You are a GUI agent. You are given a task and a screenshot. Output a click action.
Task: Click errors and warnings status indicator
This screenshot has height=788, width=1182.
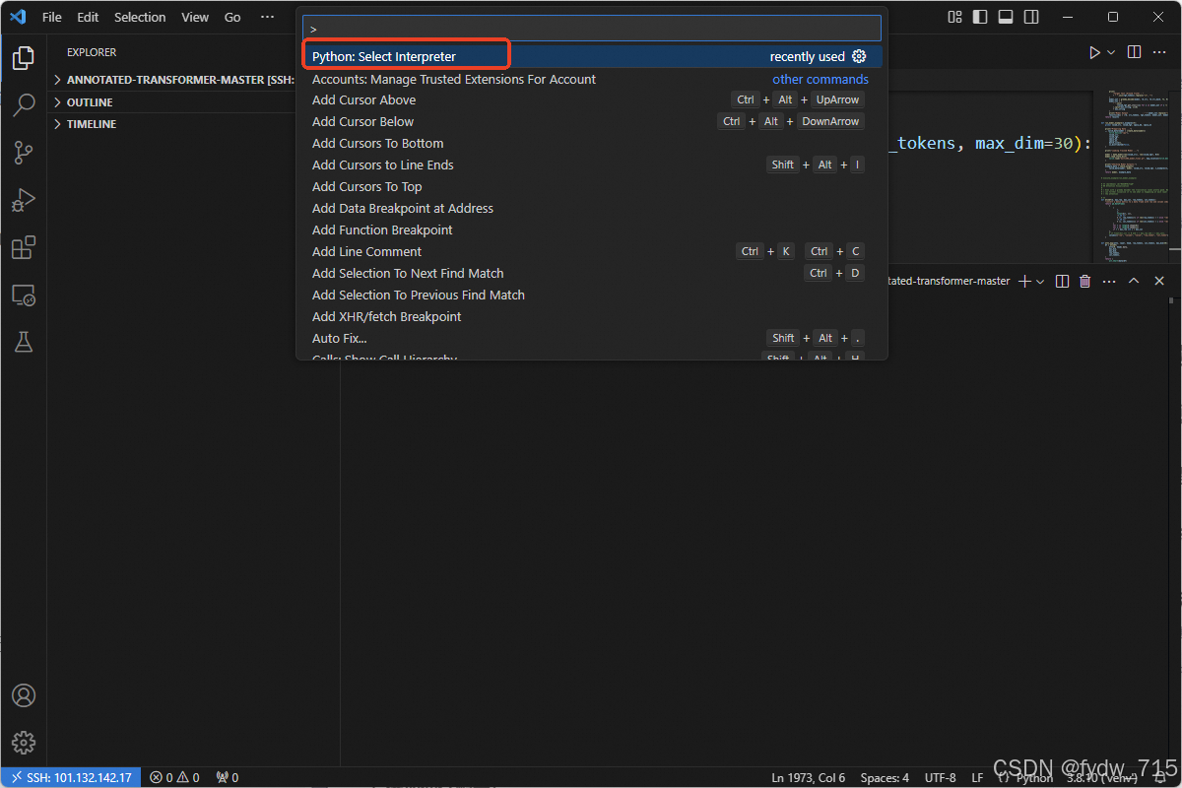174,777
